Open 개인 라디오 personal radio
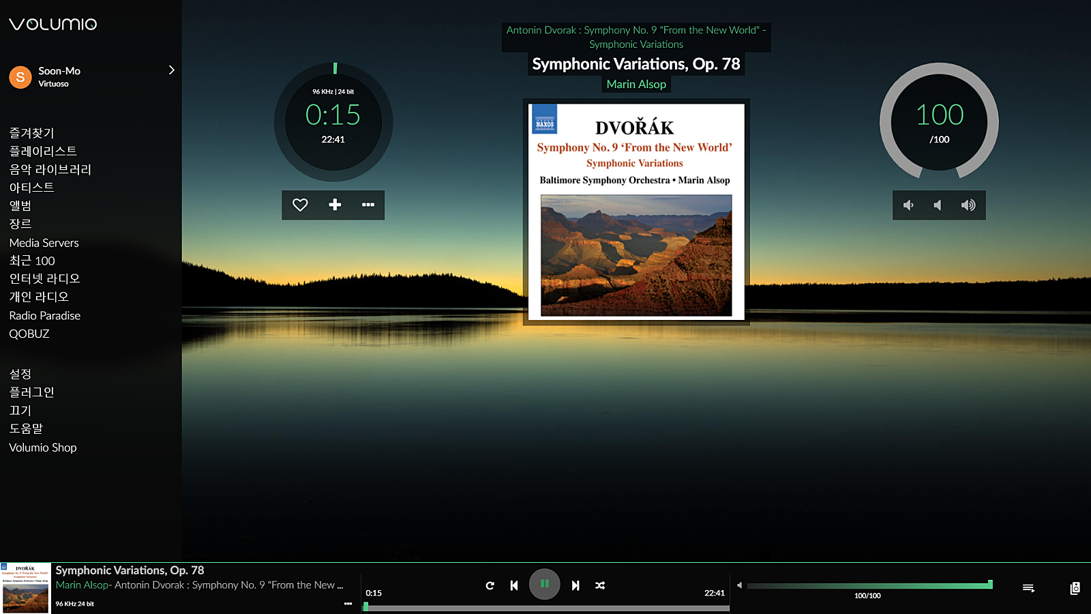The image size is (1091, 614). tap(39, 297)
